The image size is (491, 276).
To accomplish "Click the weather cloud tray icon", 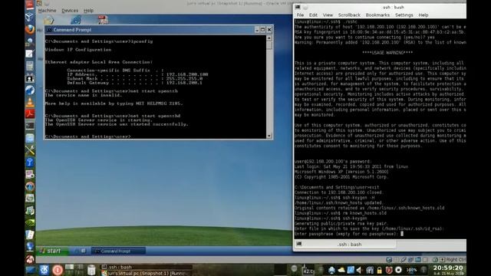I will [341, 270].
